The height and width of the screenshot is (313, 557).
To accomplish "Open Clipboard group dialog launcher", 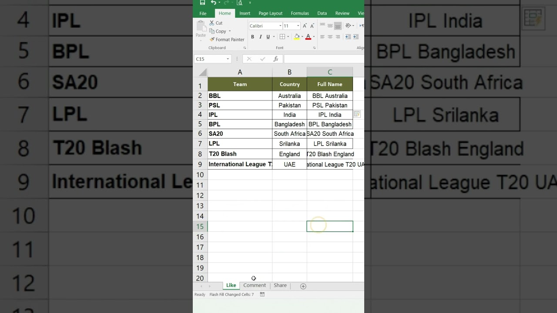I will pos(245,48).
